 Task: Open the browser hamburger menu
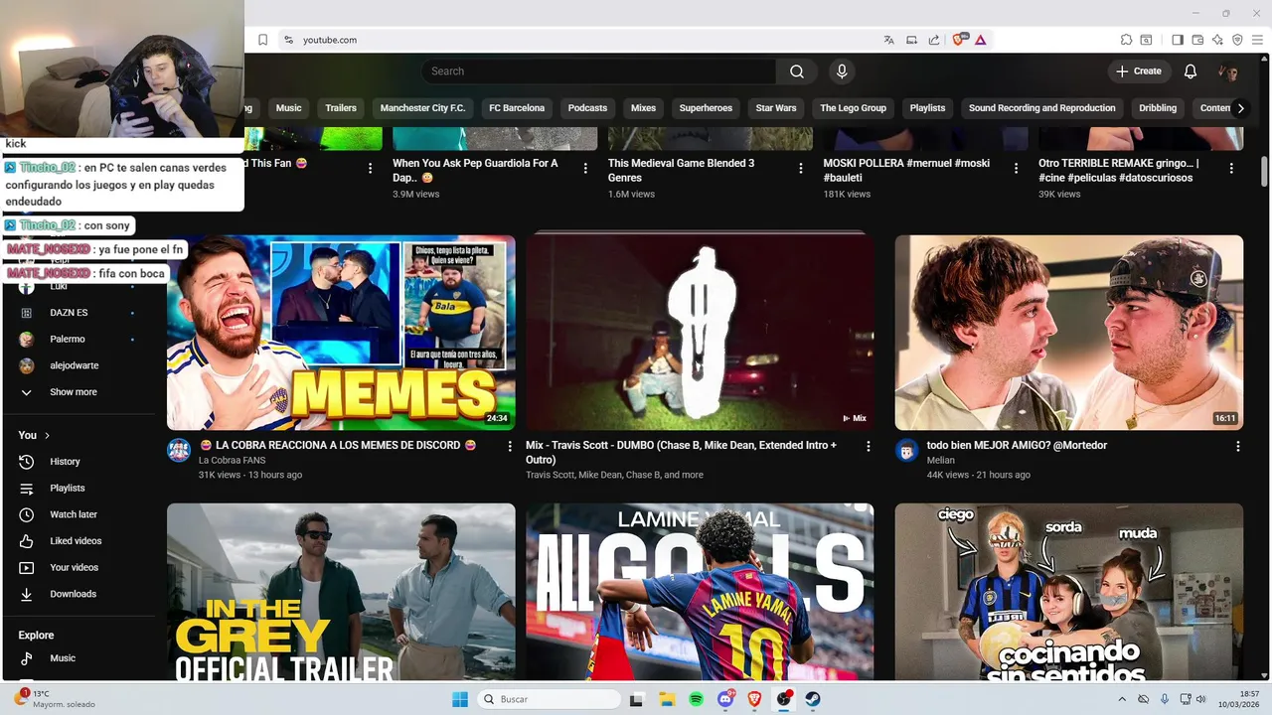(1257, 40)
